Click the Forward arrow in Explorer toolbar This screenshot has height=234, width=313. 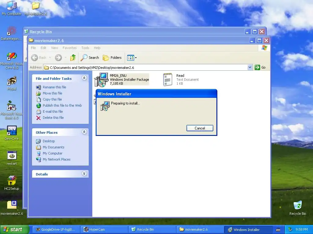pyautogui.click(x=58, y=58)
